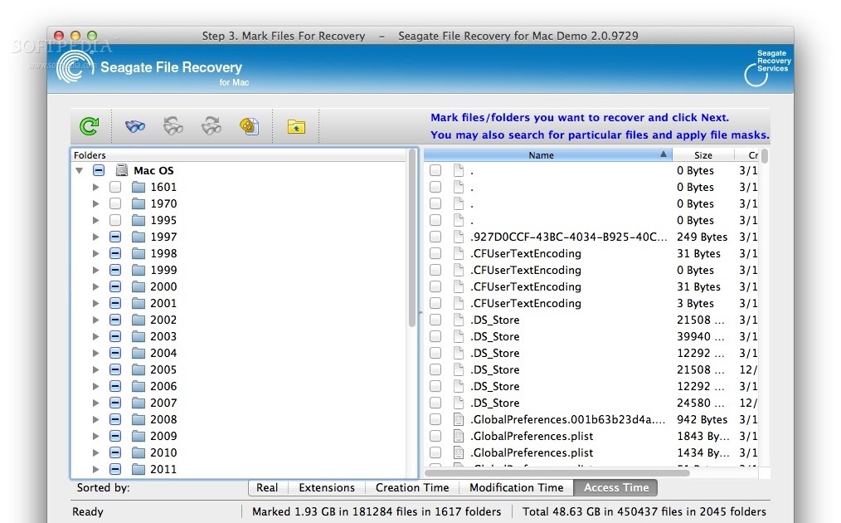The image size is (841, 523).
Task: Expand the 2008 folder
Action: [95, 419]
